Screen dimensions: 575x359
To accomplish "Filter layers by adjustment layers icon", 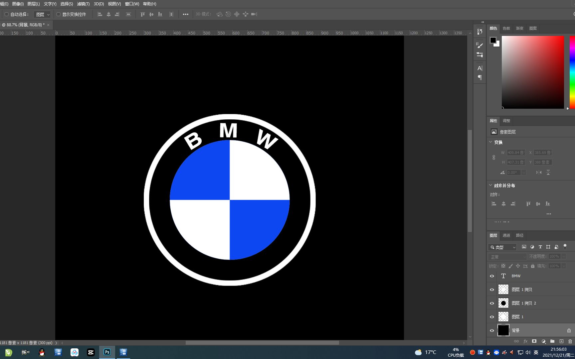I will (x=532, y=247).
